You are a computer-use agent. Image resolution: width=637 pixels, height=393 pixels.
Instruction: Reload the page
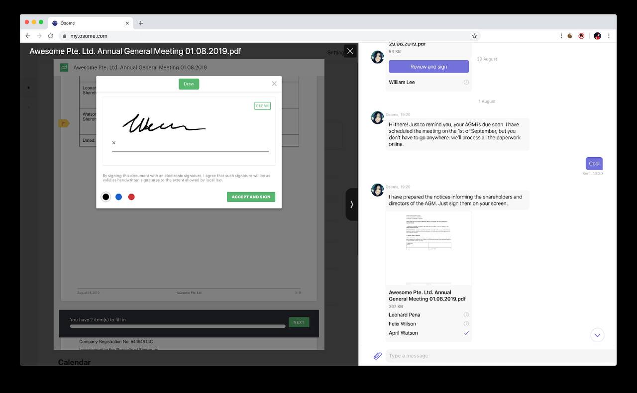51,36
